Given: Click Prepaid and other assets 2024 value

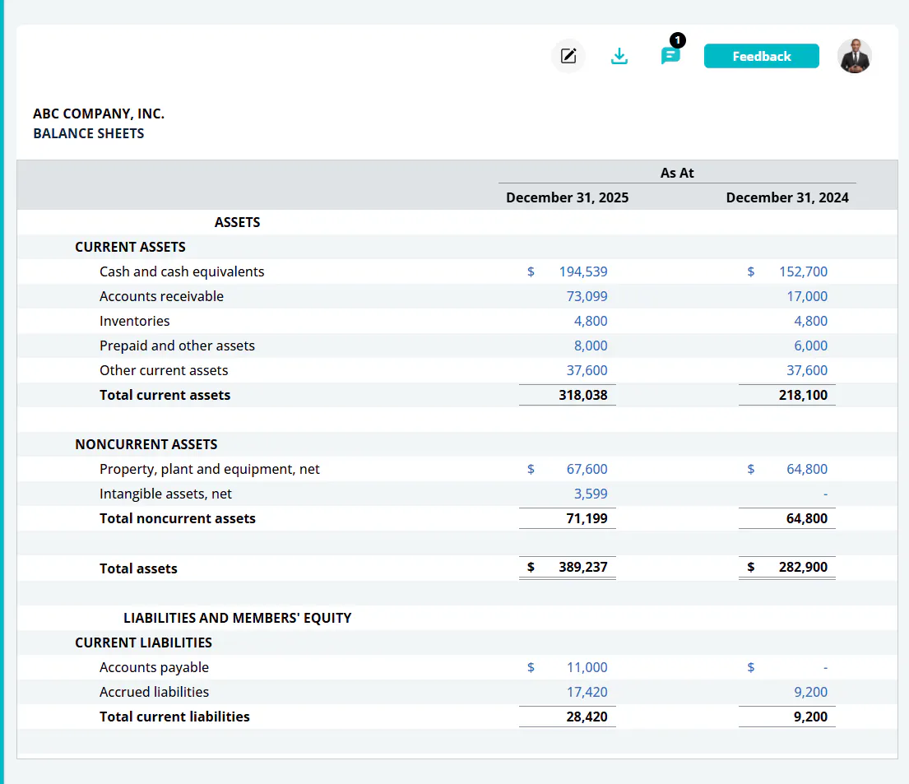Looking at the screenshot, I should pyautogui.click(x=810, y=346).
